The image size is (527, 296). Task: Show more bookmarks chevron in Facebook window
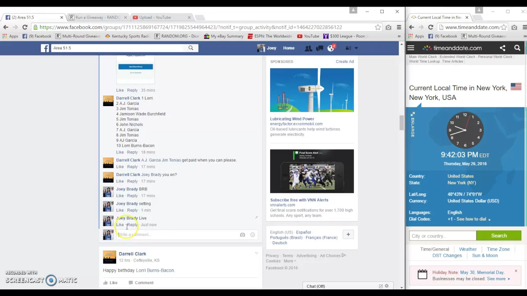pyautogui.click(x=399, y=36)
